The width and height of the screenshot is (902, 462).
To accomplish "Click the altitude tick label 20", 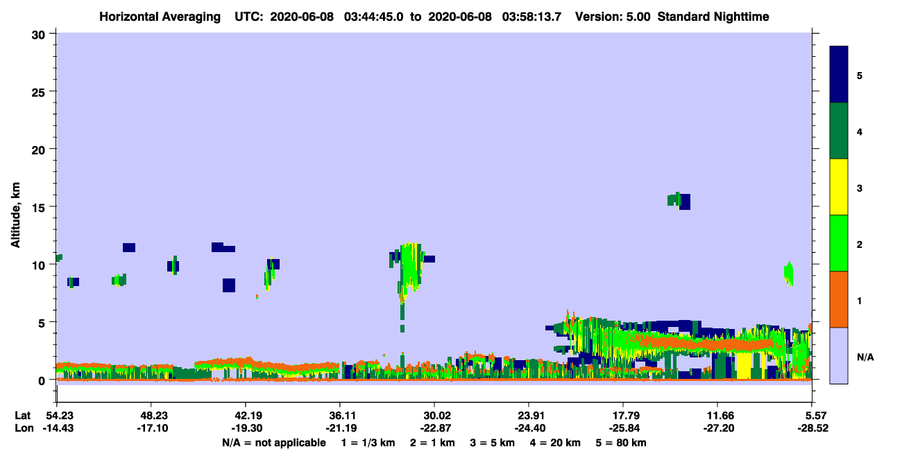I will pyautogui.click(x=40, y=150).
